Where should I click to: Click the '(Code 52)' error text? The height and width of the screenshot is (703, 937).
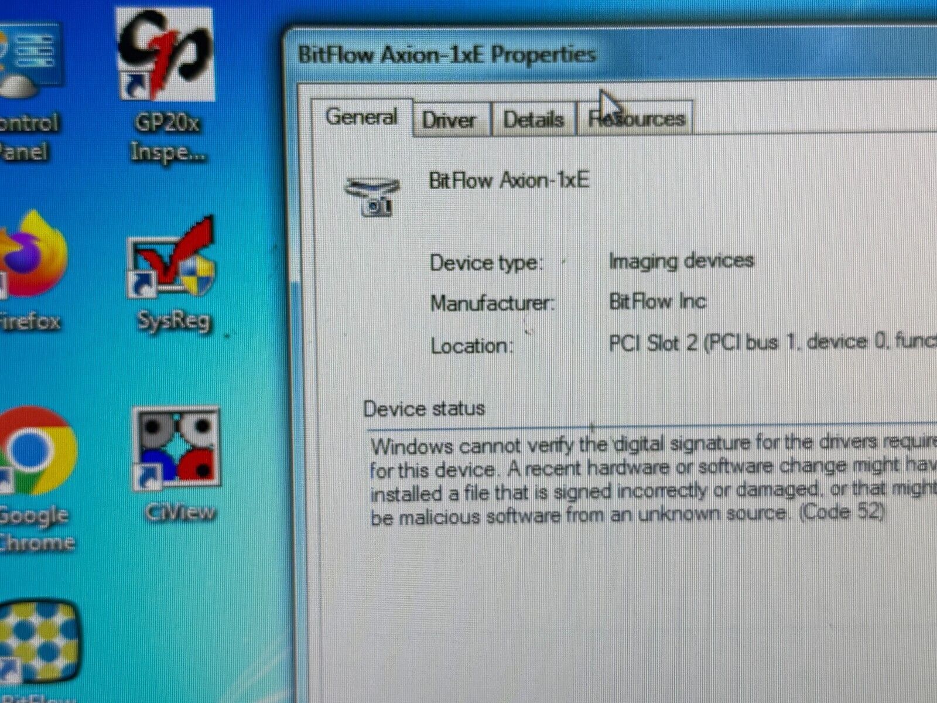pos(841,512)
